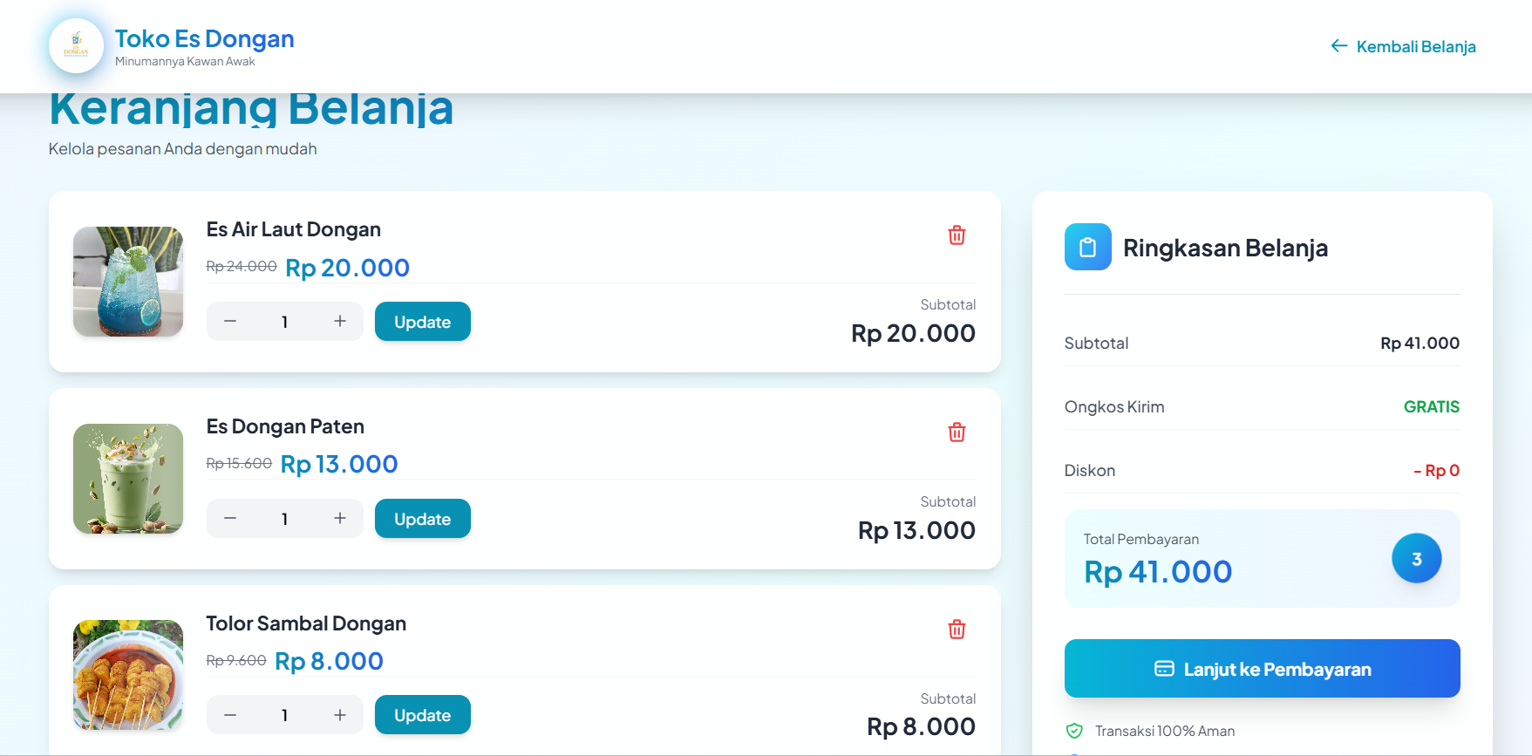Viewport: 1532px width, 756px height.
Task: Click the Update button for Es Air Laut Dongan
Action: 422,321
